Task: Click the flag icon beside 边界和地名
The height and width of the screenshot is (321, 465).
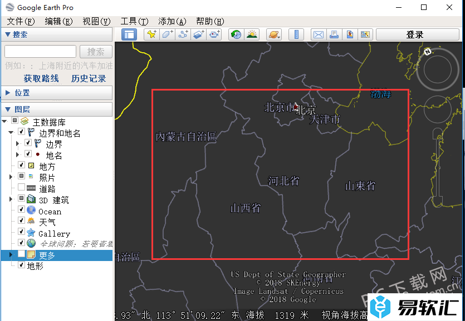Action: click(x=31, y=133)
